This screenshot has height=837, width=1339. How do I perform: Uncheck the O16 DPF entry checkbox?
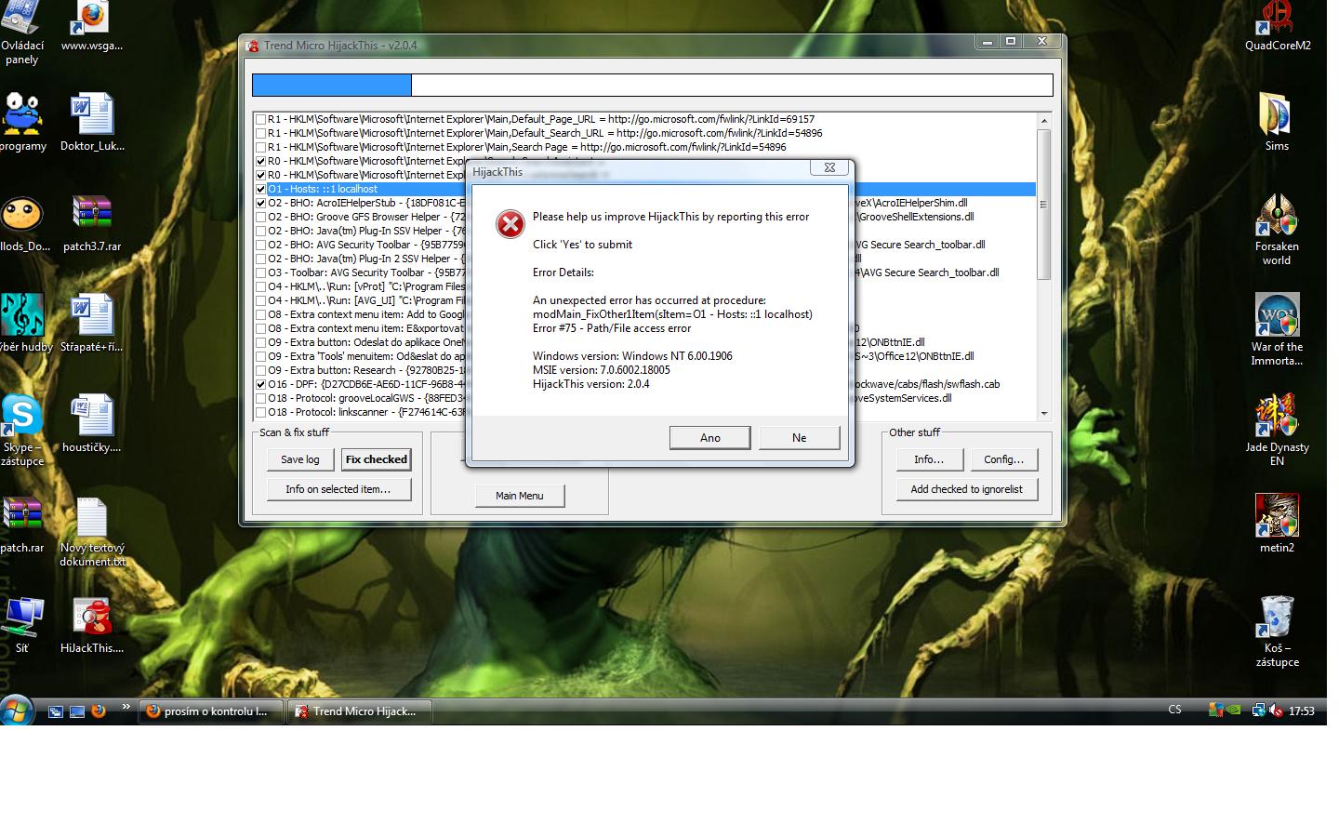[x=261, y=384]
